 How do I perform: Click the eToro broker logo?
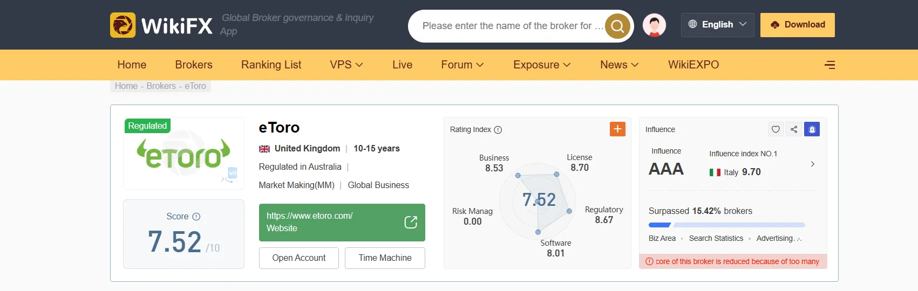coord(183,154)
